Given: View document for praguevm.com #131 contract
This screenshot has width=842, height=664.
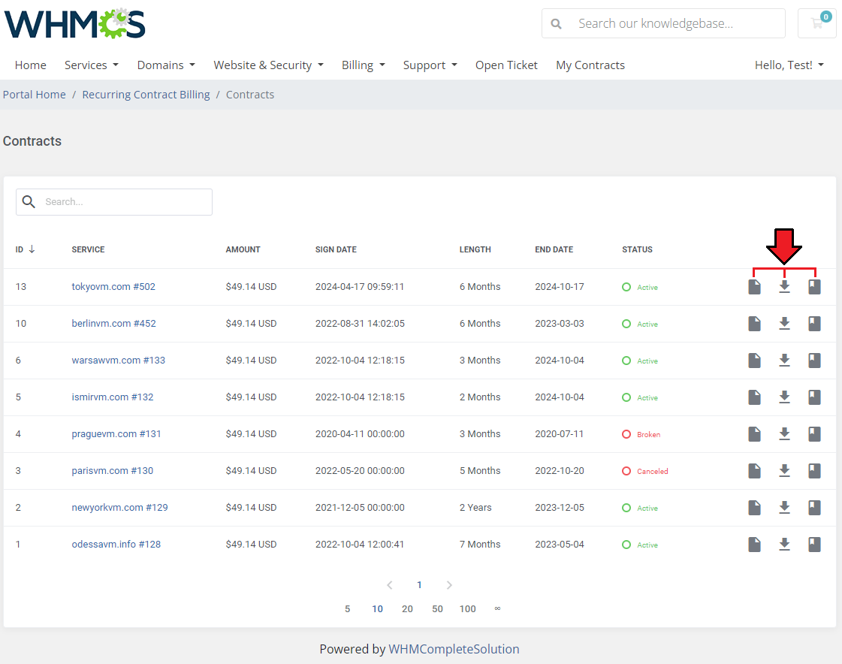Looking at the screenshot, I should [754, 434].
